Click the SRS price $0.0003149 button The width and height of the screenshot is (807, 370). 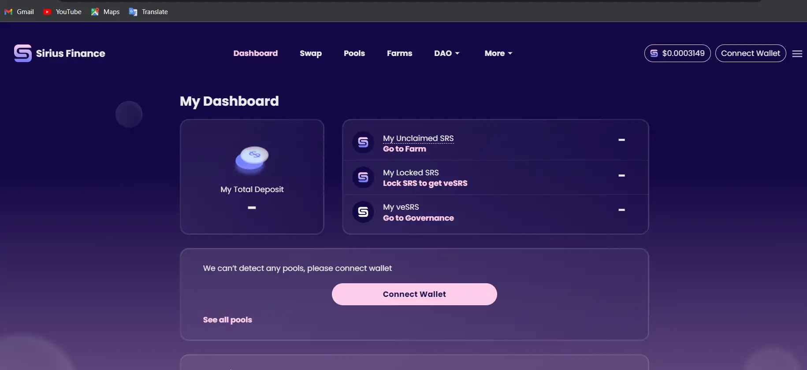point(677,53)
